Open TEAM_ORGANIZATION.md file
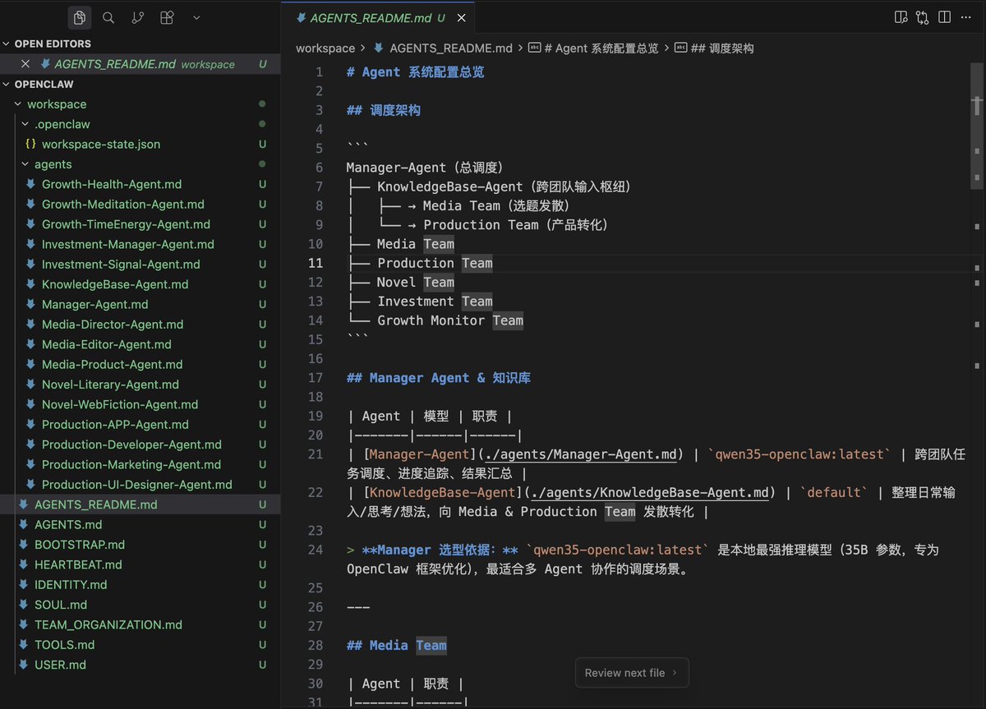 (108, 624)
